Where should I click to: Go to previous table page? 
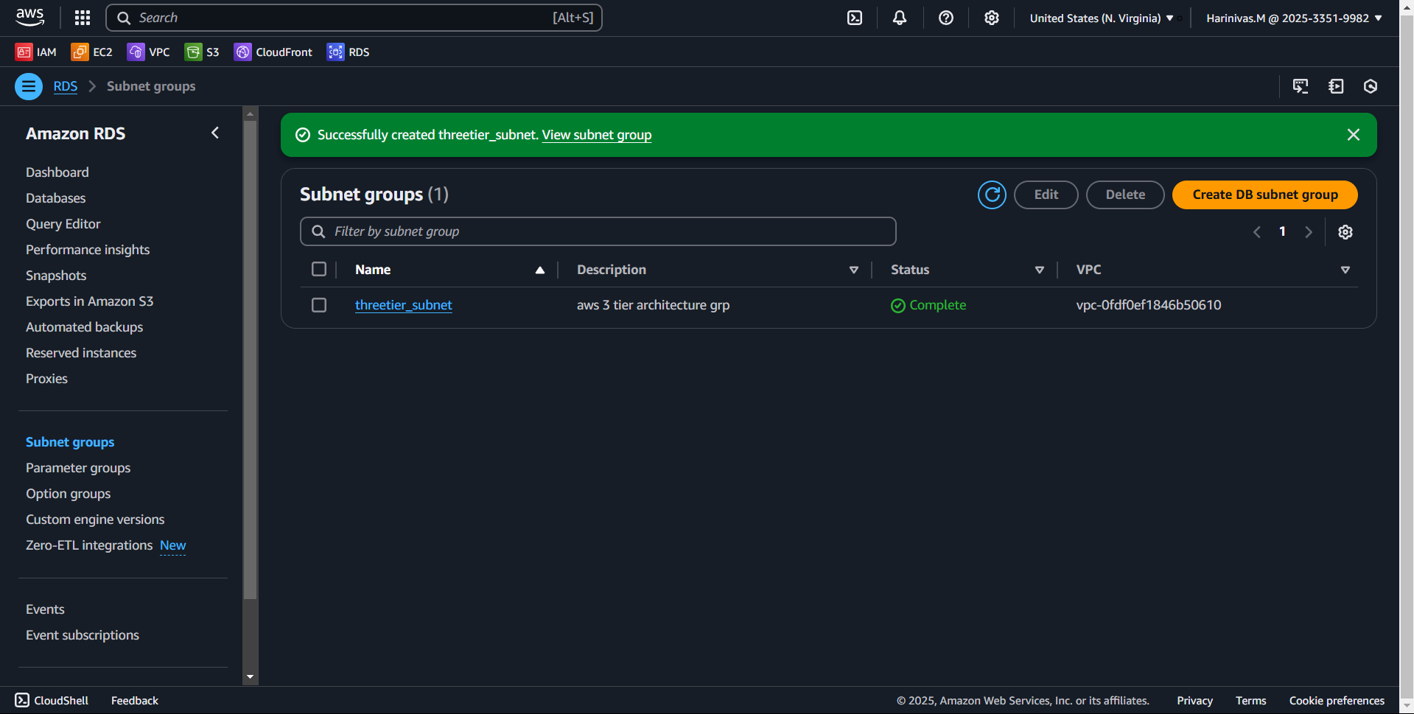[1257, 232]
